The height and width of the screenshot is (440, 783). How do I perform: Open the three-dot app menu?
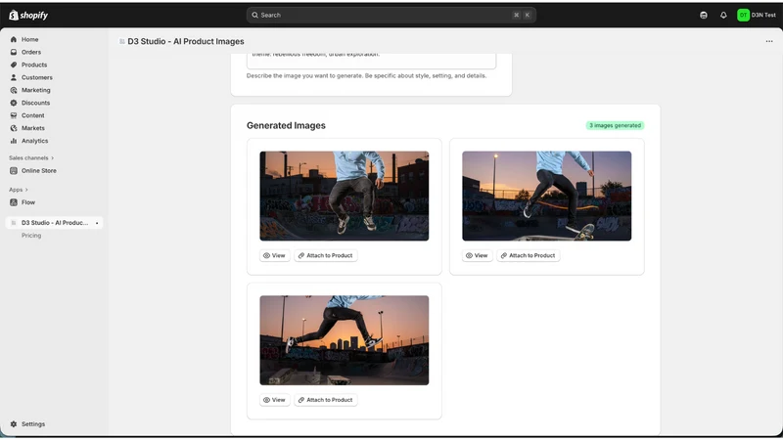click(x=769, y=41)
